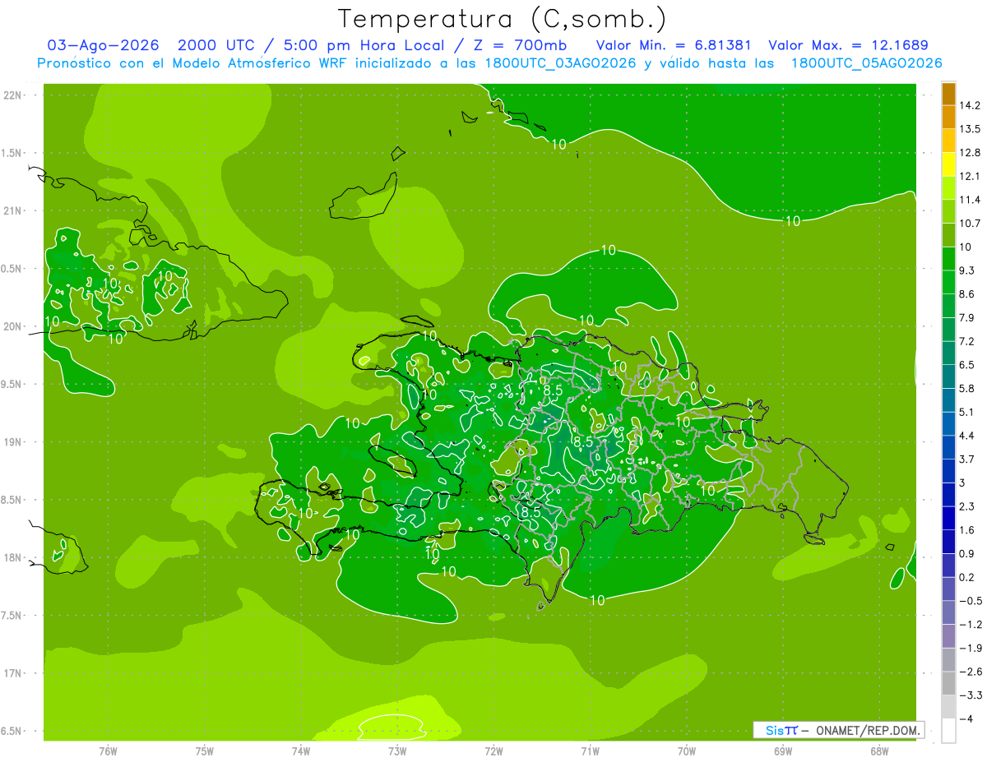Pick the purple swatch between -1.9 and -1.2
Image resolution: width=987 pixels, height=762 pixels.
pyautogui.click(x=949, y=636)
